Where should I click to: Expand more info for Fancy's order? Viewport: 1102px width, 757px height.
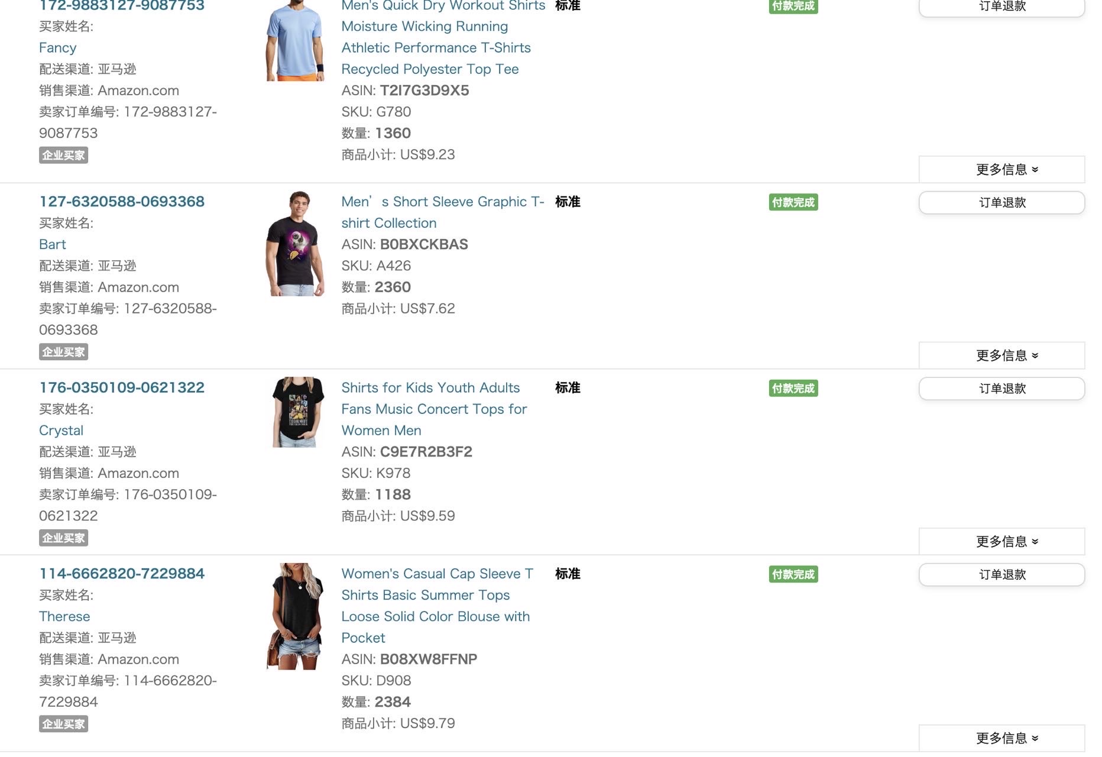click(1001, 170)
